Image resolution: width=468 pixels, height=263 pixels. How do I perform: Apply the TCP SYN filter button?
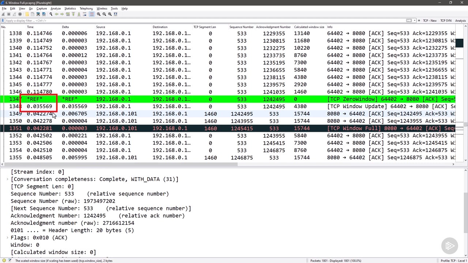tap(446, 20)
